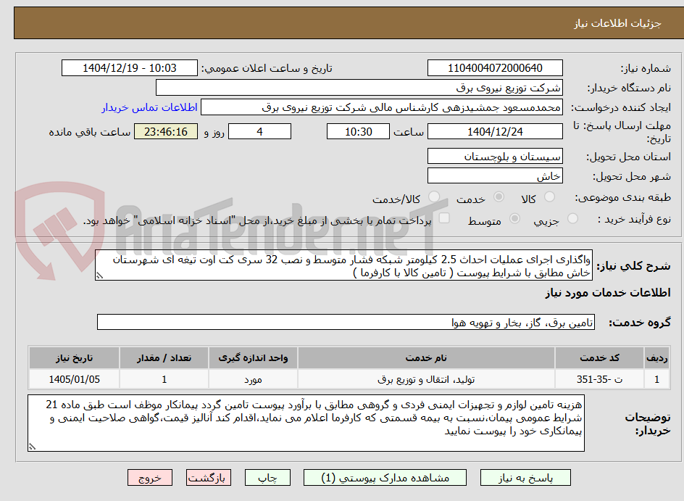Click service name cell تولید، انتقال و توزیع برق
The height and width of the screenshot is (501, 684).
(426, 379)
